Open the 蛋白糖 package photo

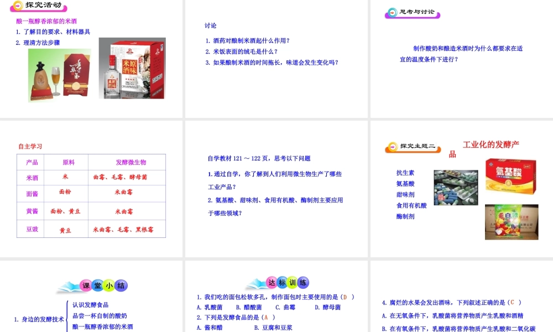(x=512, y=222)
